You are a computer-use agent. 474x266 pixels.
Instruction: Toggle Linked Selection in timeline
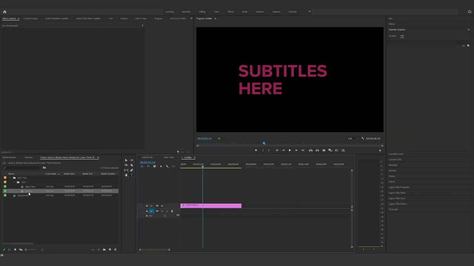click(x=154, y=166)
